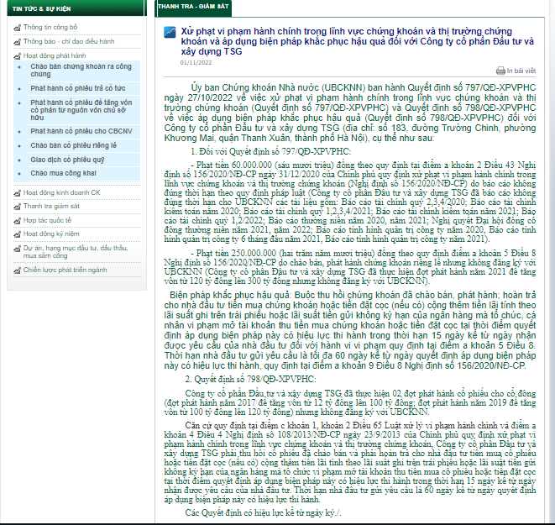Click the icon next to Thông tin công bố
The image size is (555, 525).
17,28
